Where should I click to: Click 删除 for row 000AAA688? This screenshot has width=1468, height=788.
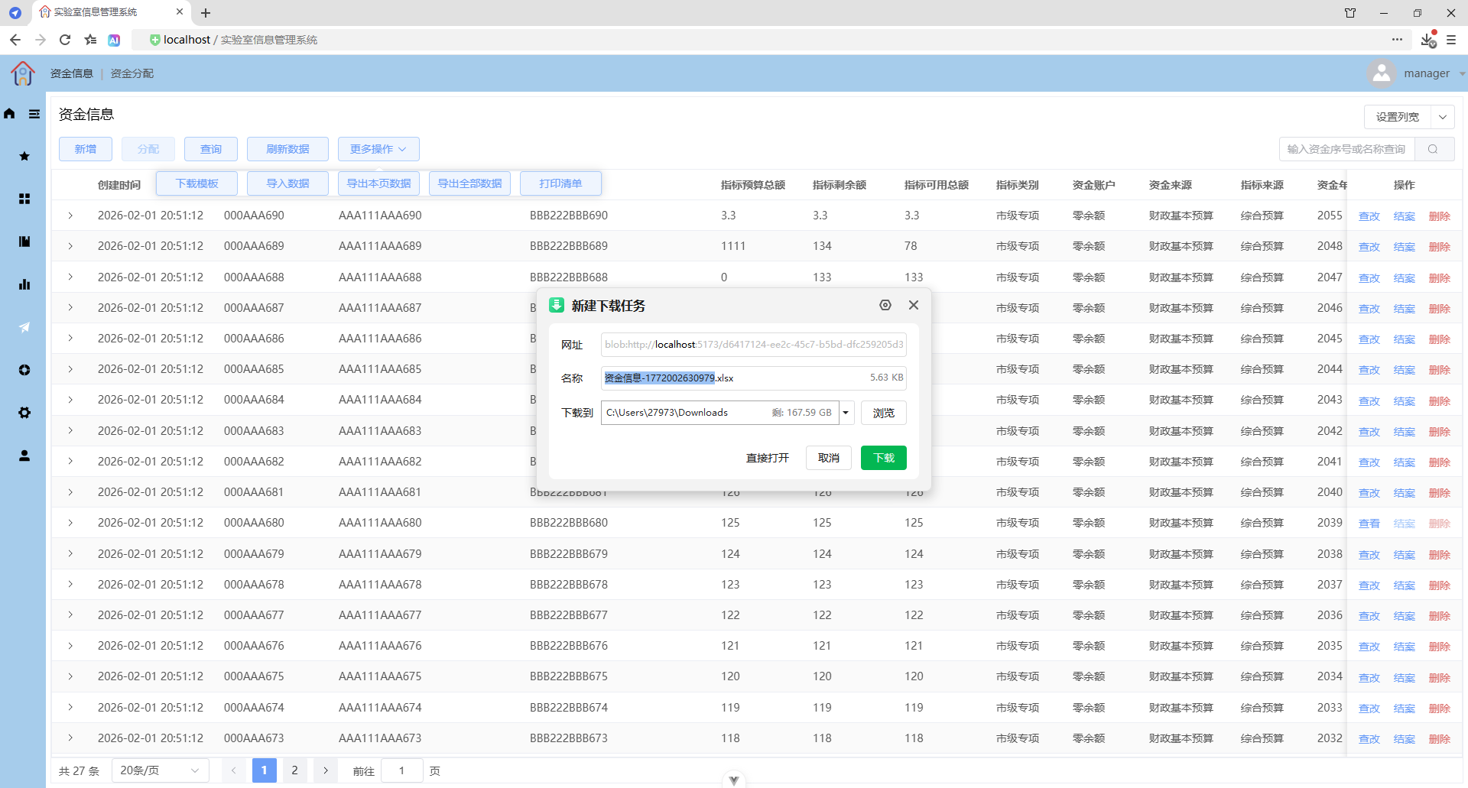pos(1440,278)
